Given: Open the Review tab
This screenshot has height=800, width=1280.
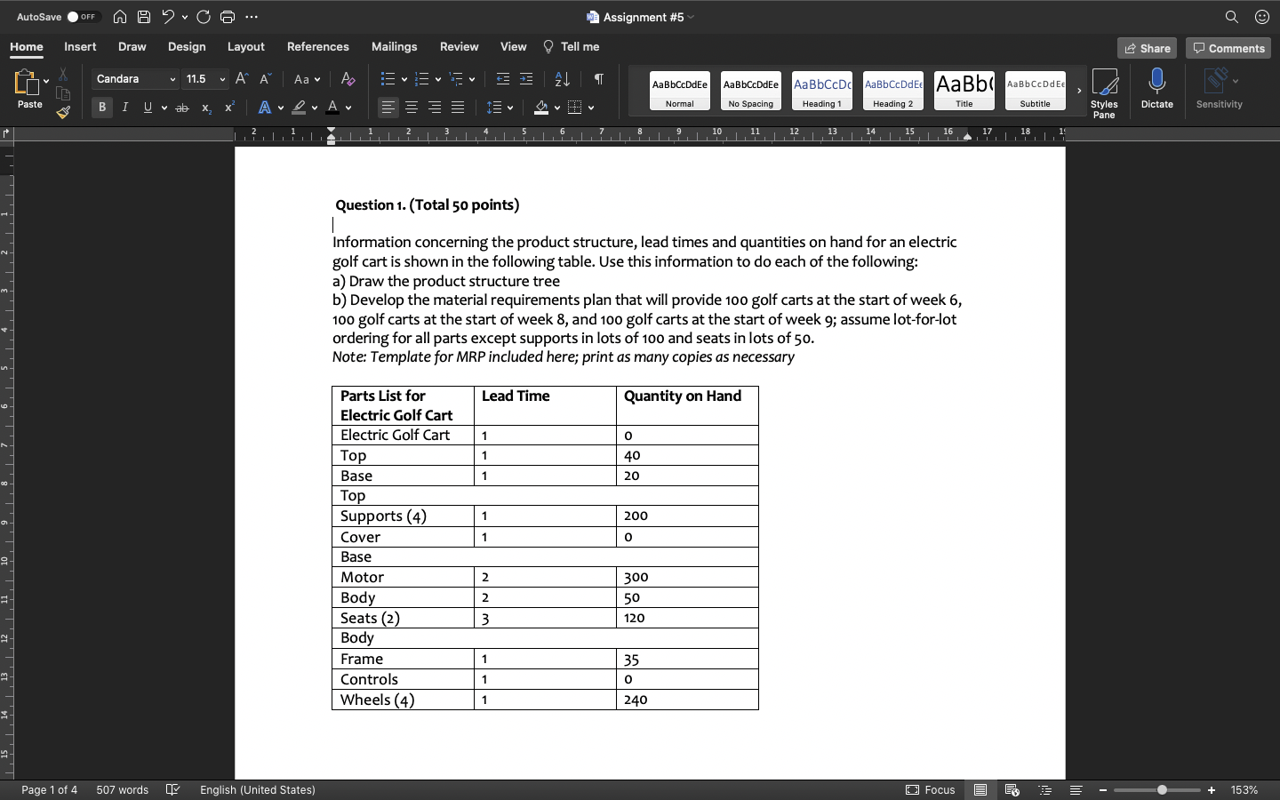Looking at the screenshot, I should pyautogui.click(x=459, y=46).
